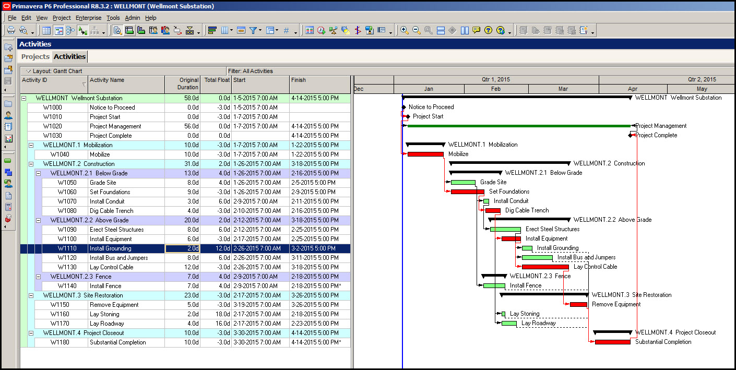Sort by the Activity Name column header

pos(126,84)
